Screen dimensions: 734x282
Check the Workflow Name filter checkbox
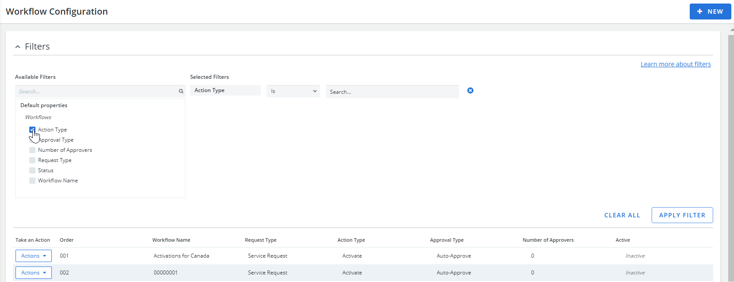[x=32, y=181]
